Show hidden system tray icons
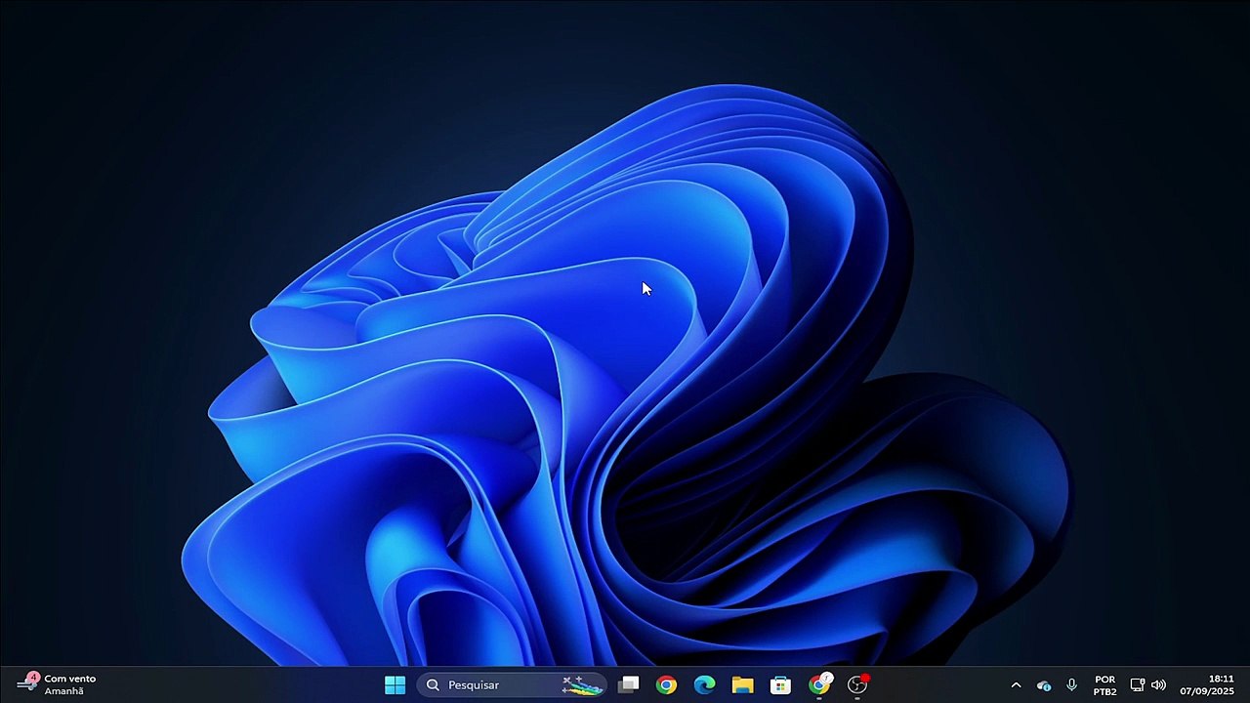Viewport: 1250px width, 703px height. (1016, 685)
